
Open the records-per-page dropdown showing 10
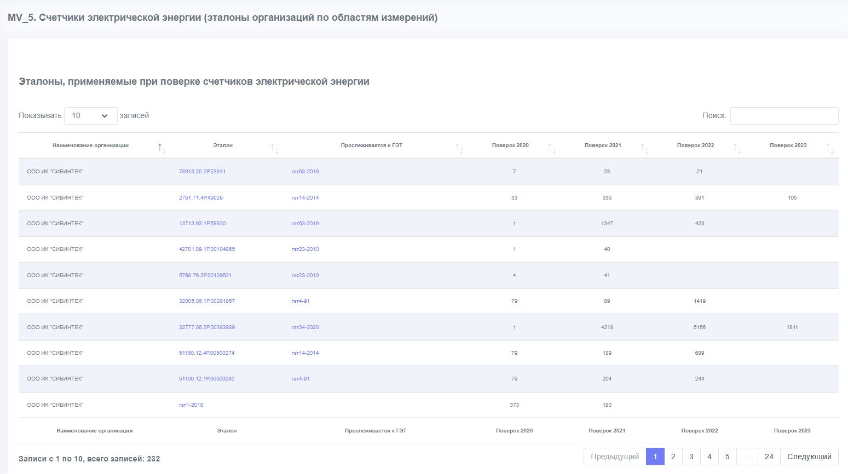(x=91, y=116)
